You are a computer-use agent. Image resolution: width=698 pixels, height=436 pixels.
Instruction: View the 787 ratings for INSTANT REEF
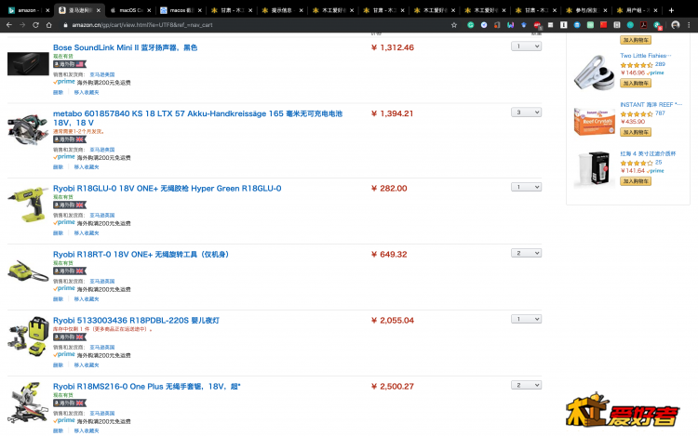click(660, 113)
